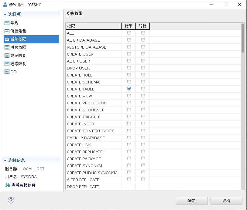Click the DDL page icon
Viewport: 247px width, 210px height.
coord(7,72)
